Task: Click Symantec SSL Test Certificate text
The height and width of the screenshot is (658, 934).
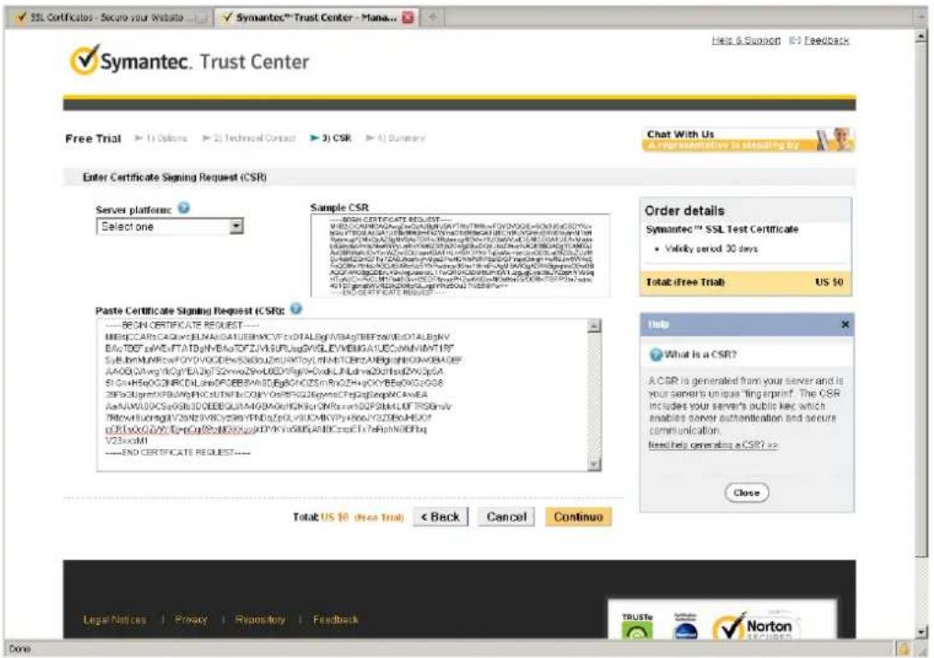Action: click(x=722, y=229)
